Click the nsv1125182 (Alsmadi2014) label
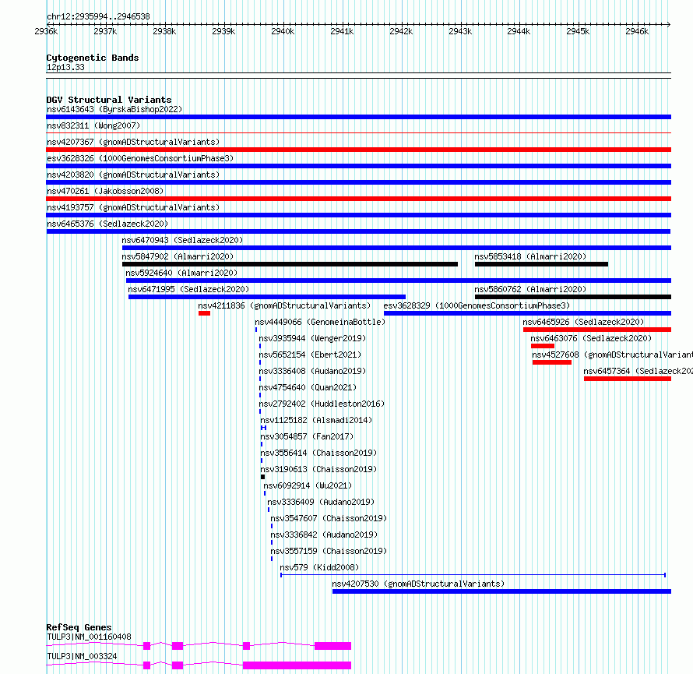The height and width of the screenshot is (674, 693). tap(316, 420)
